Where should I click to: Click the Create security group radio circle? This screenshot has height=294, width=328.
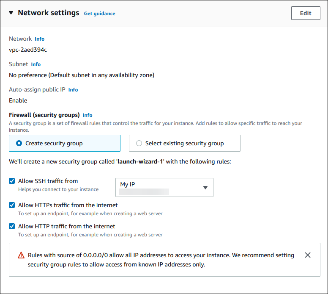click(19, 144)
